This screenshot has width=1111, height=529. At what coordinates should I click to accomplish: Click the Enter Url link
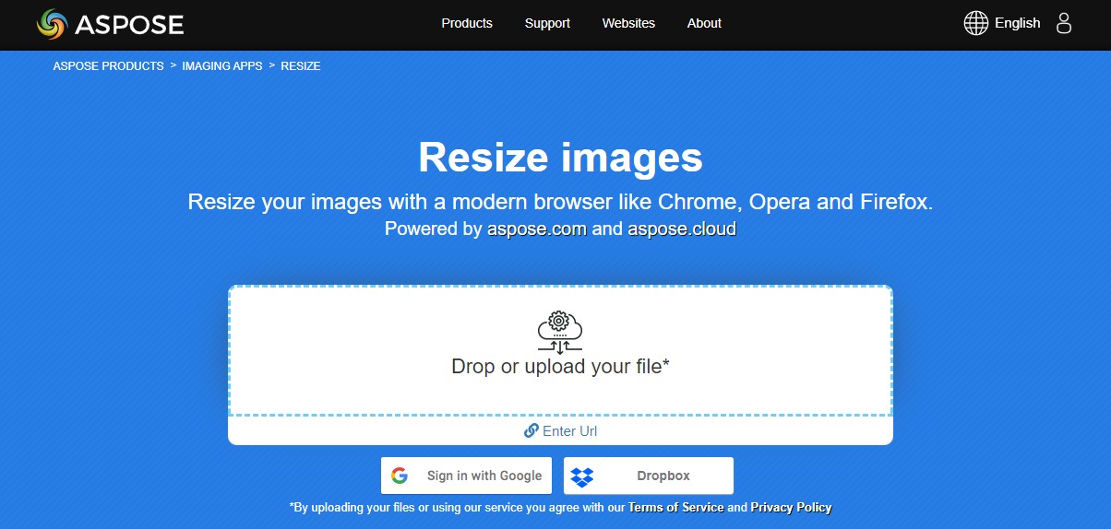coord(570,430)
